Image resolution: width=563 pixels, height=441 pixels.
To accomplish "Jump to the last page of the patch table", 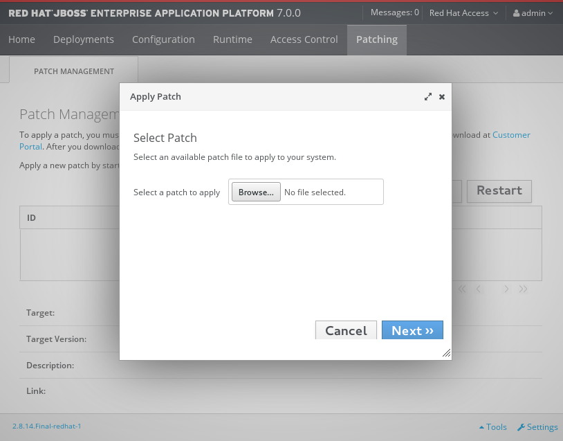I will pos(523,289).
